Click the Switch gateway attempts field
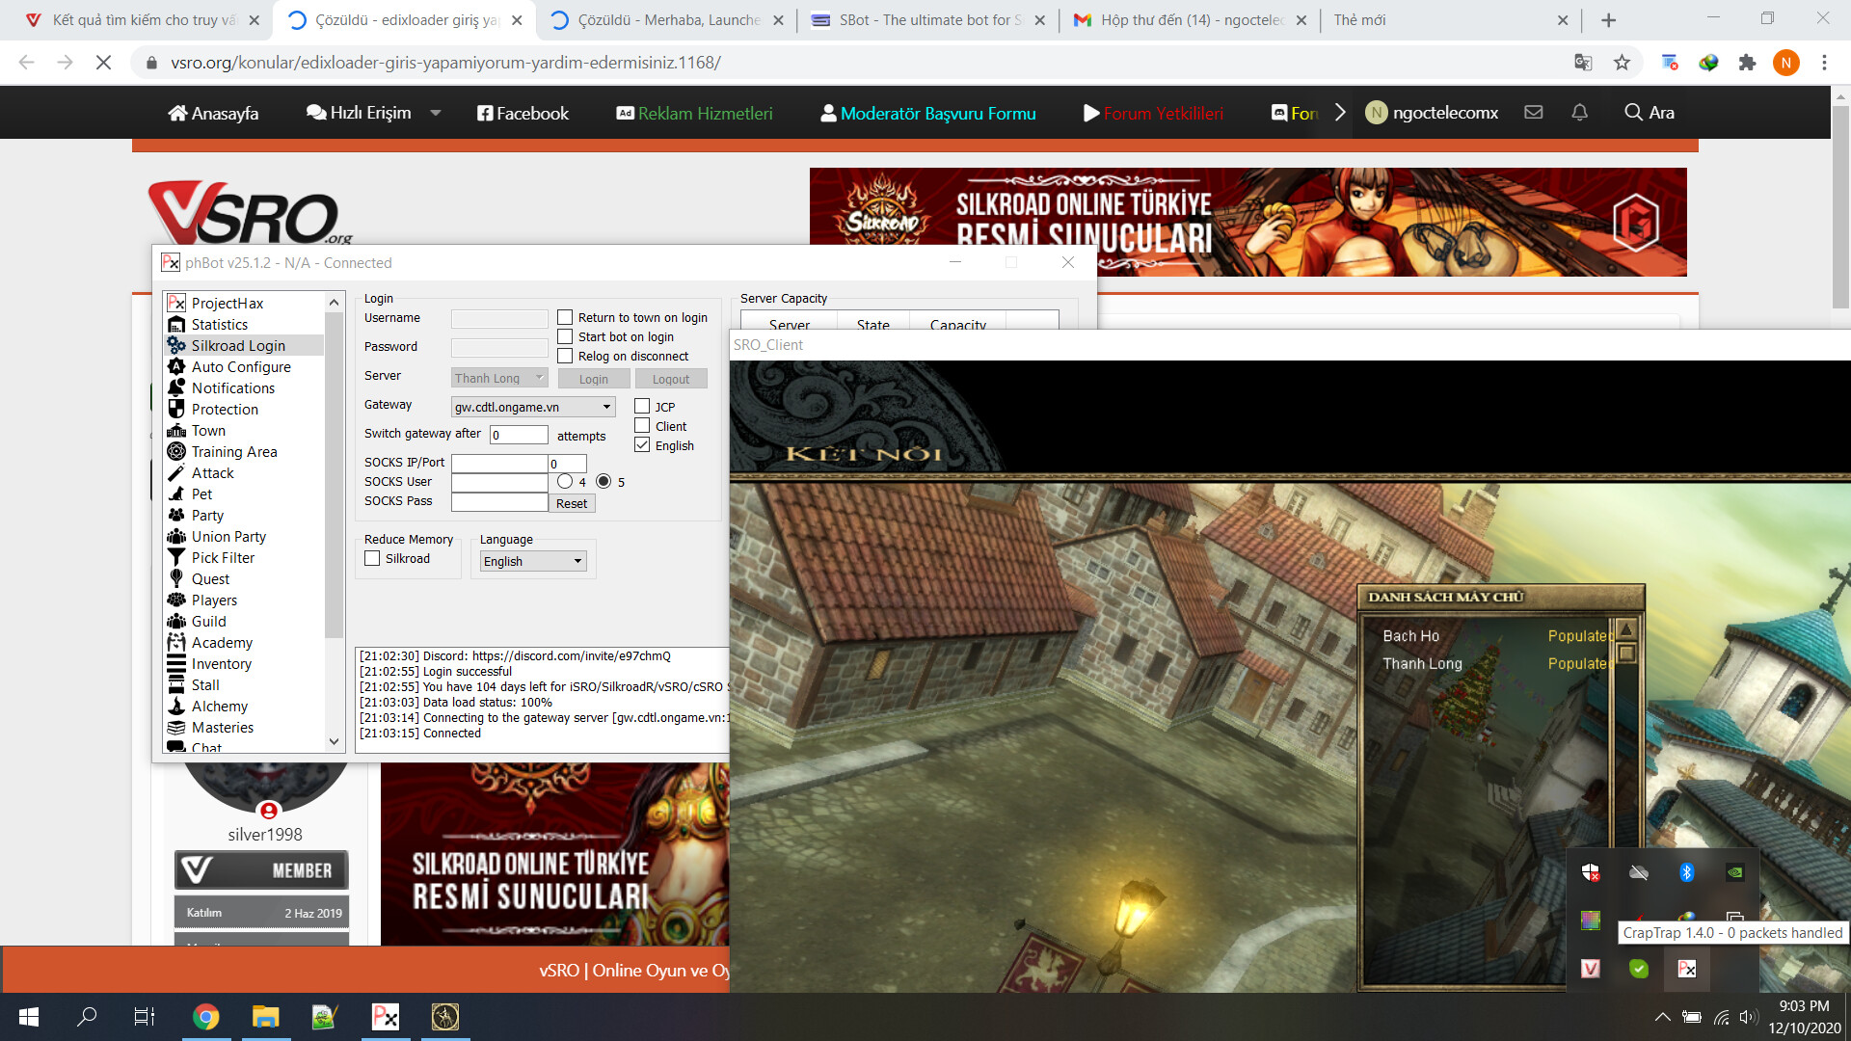Image resolution: width=1851 pixels, height=1041 pixels. click(x=518, y=435)
